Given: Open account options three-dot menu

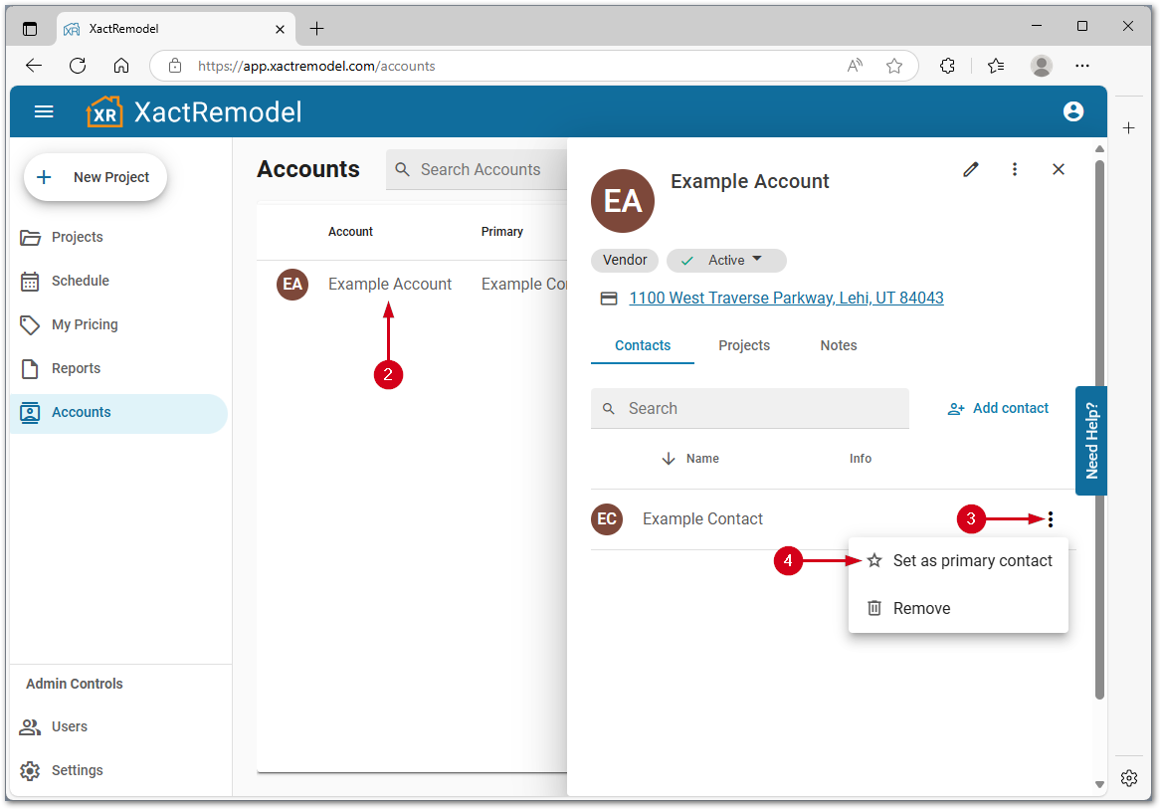Looking at the screenshot, I should pos(1015,169).
